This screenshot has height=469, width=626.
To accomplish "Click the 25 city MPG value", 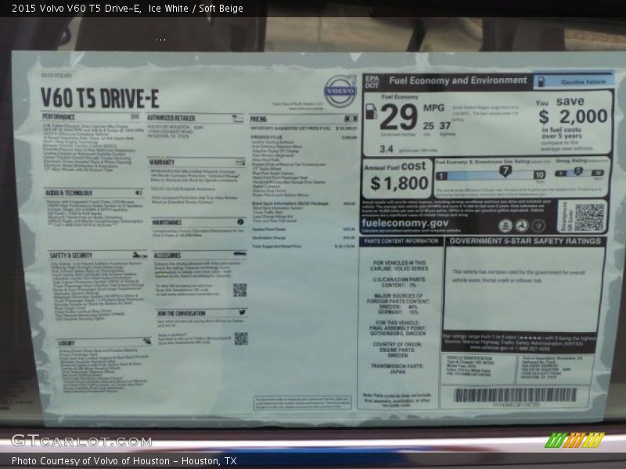I will tap(428, 126).
